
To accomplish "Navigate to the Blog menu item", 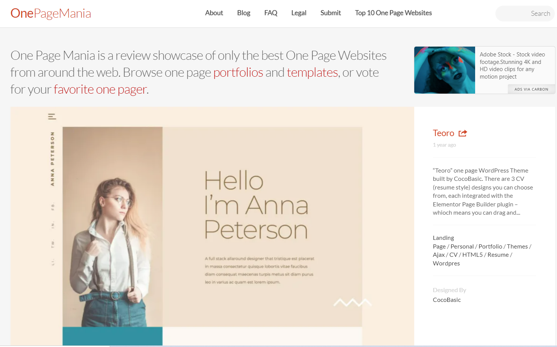I will tap(244, 13).
